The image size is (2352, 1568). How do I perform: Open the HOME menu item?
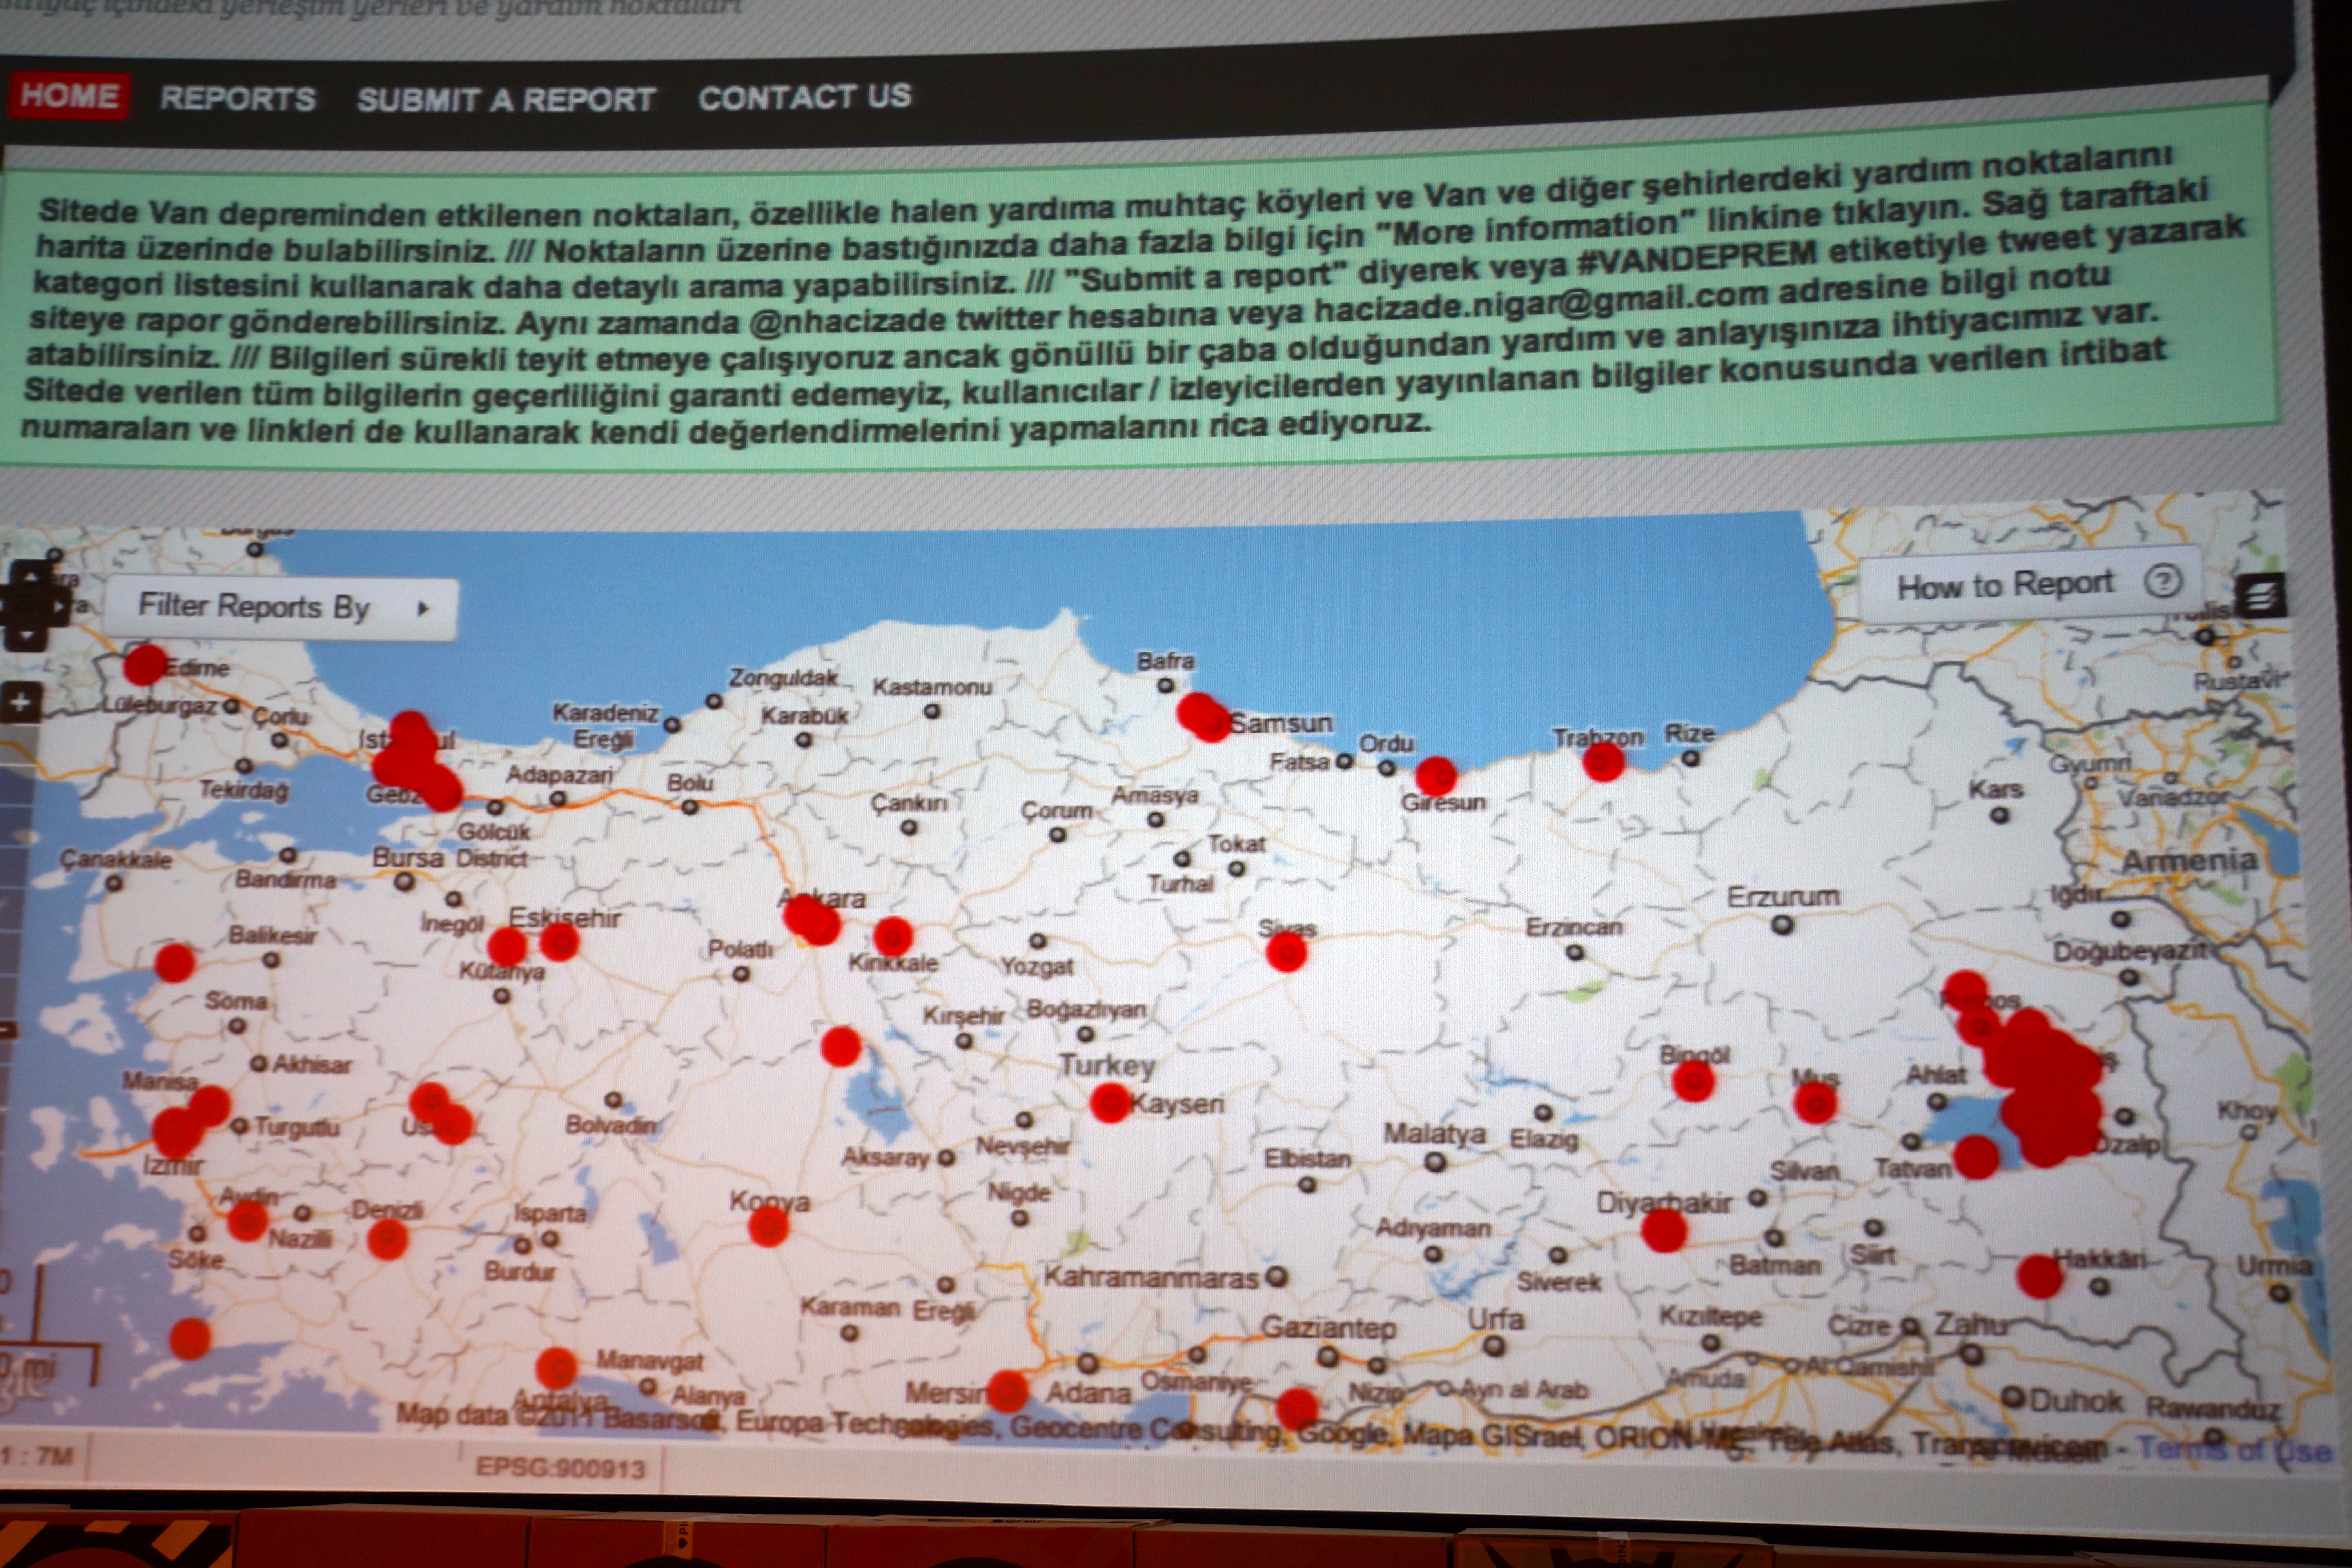click(69, 96)
